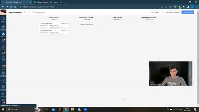199x112 pixels.
Task: Click the volume icon in system tray
Action: tap(177, 109)
